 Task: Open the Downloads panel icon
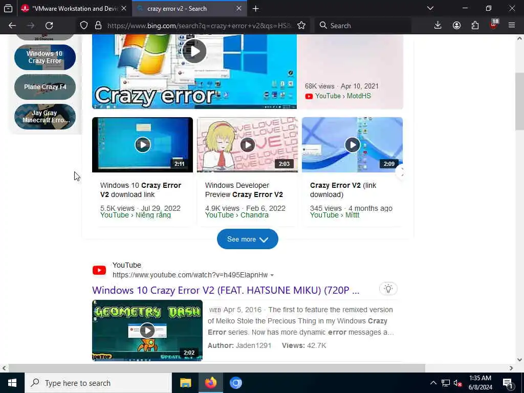(x=438, y=26)
